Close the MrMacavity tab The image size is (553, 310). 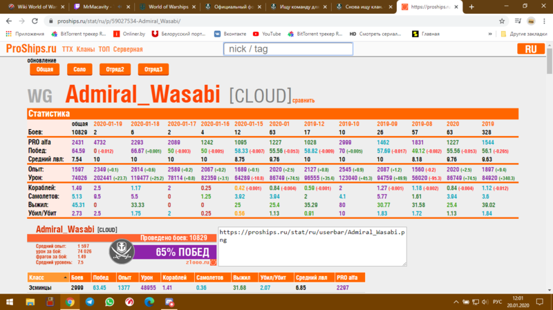tap(128, 7)
